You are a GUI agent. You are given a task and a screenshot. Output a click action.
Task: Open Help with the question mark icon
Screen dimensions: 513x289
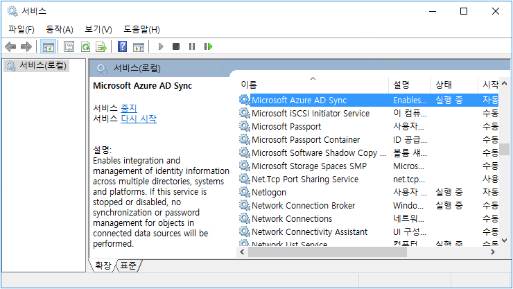coord(123,46)
